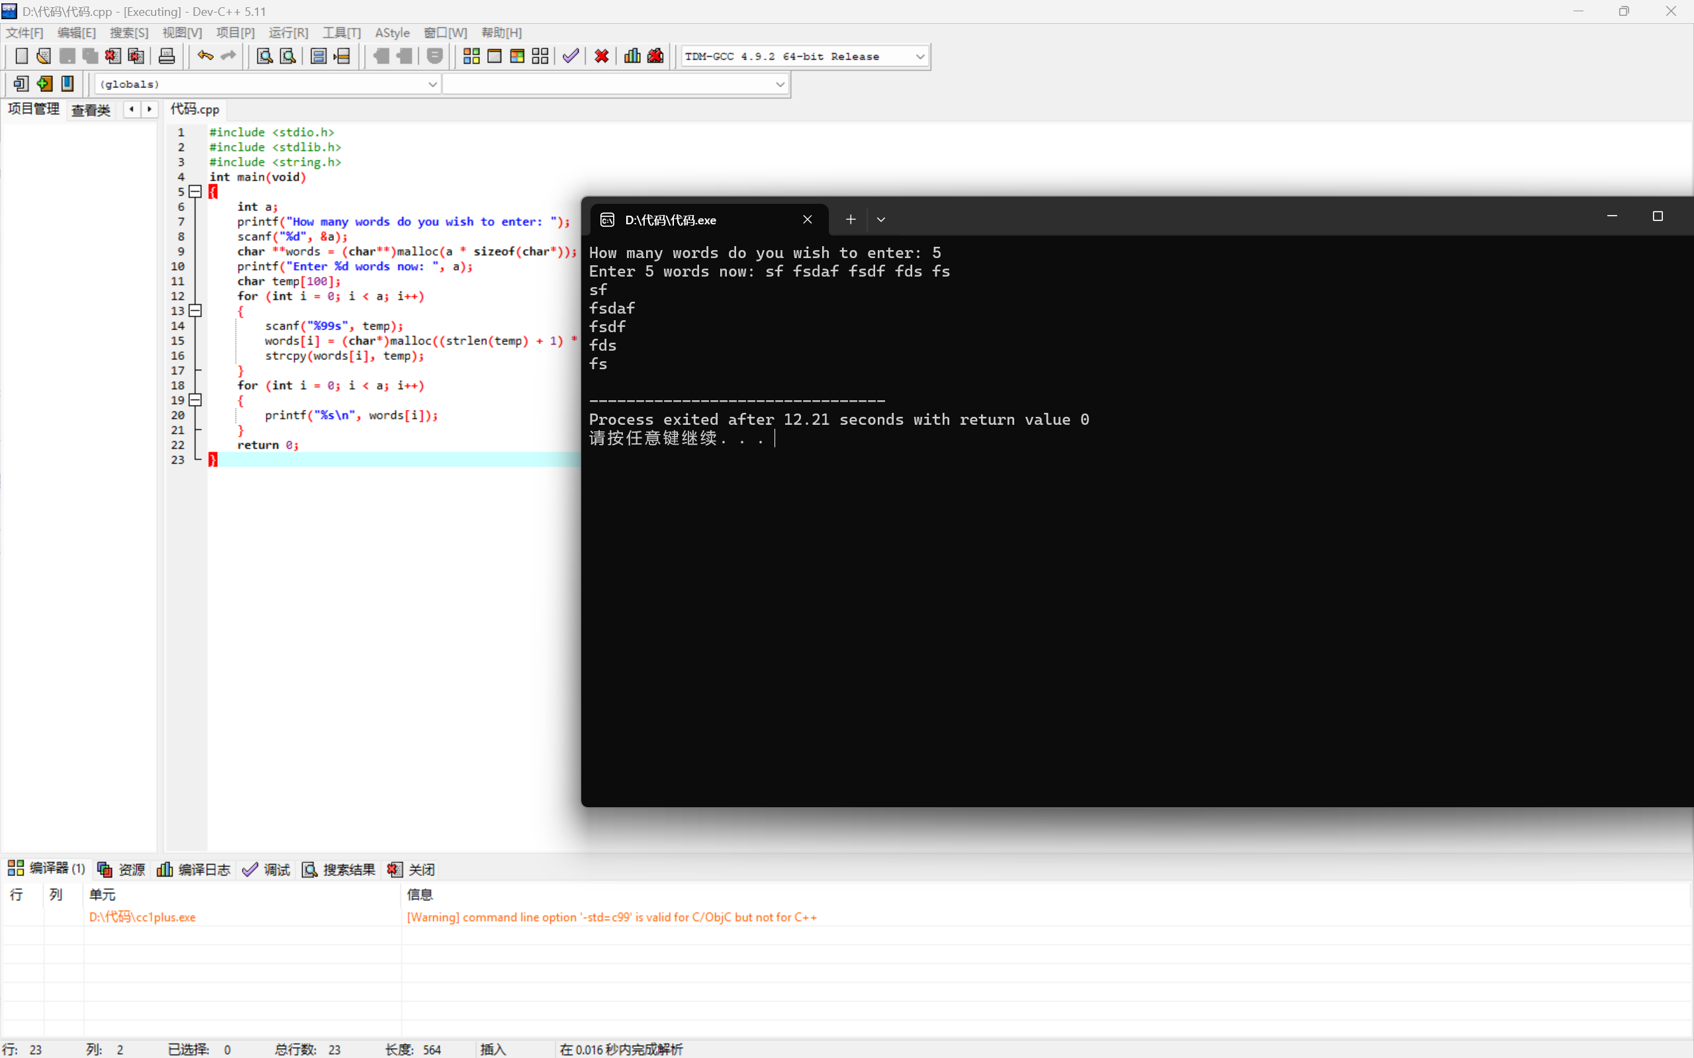
Task: Click the 关闭 button in bottom panel
Action: (x=412, y=869)
